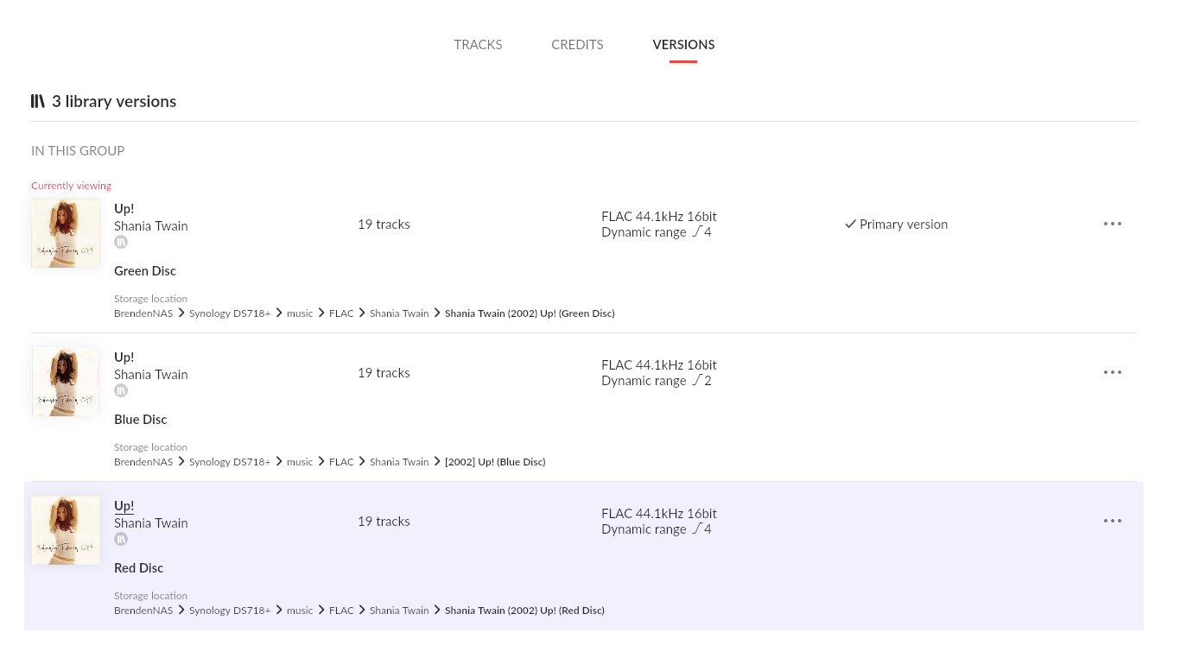
Task: Click Shania Twain artist link under Blue Disc
Action: 151,375
